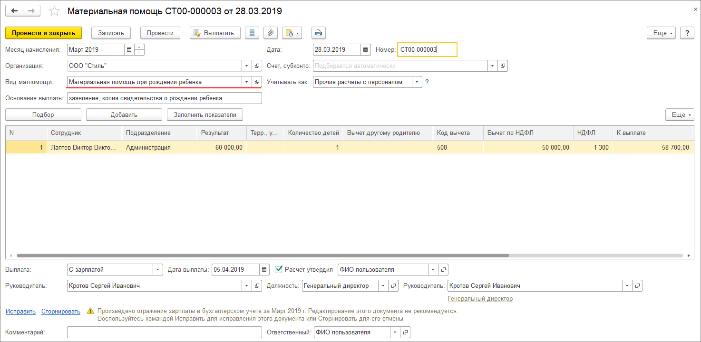The height and width of the screenshot is (342, 701).
Task: Open calendar for Дата field
Action: point(365,49)
